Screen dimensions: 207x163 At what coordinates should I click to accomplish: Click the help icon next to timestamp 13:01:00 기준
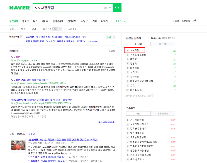153,96
